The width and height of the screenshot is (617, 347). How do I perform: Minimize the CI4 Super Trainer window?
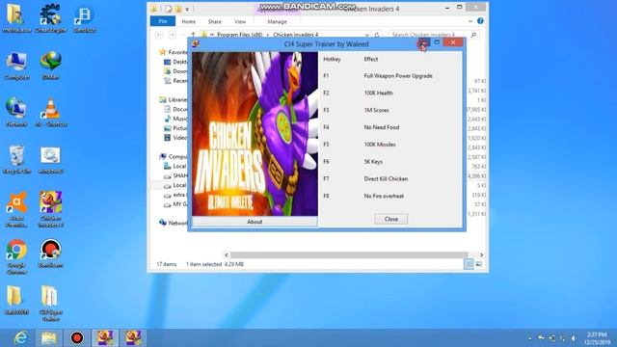pyautogui.click(x=423, y=42)
